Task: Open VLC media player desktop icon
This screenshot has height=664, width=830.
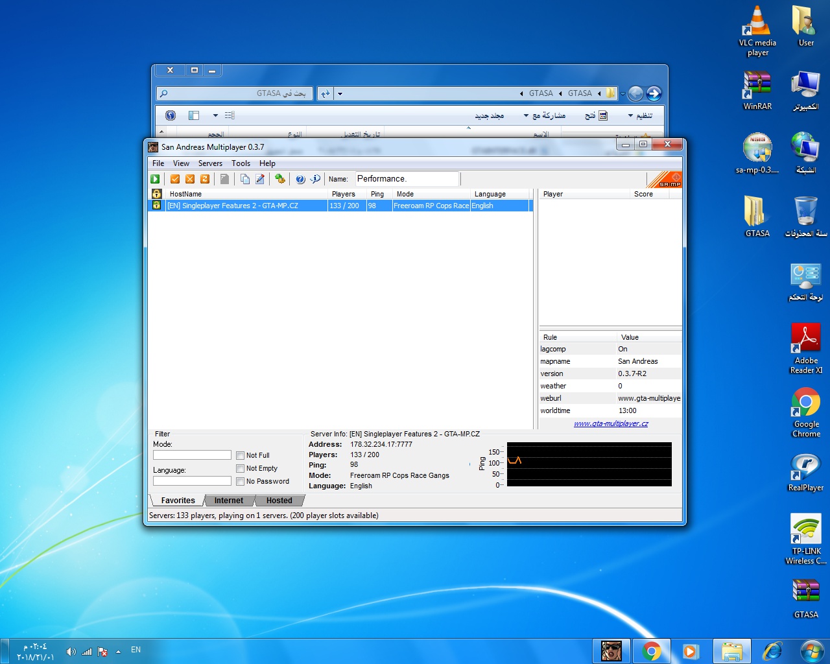Action: coord(757,31)
